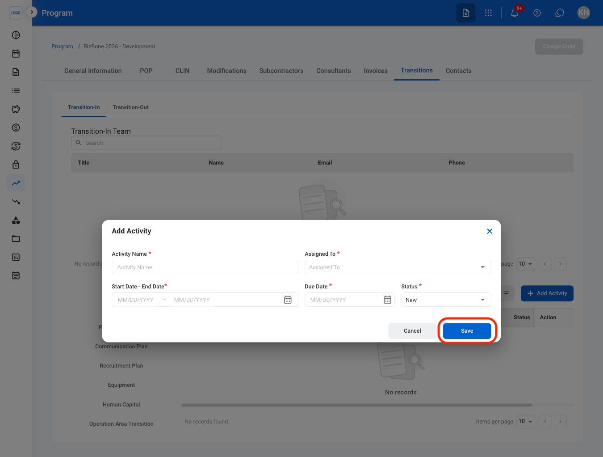Open the folder sidebar icon
Screen dimensions: 603x457
tap(16, 238)
